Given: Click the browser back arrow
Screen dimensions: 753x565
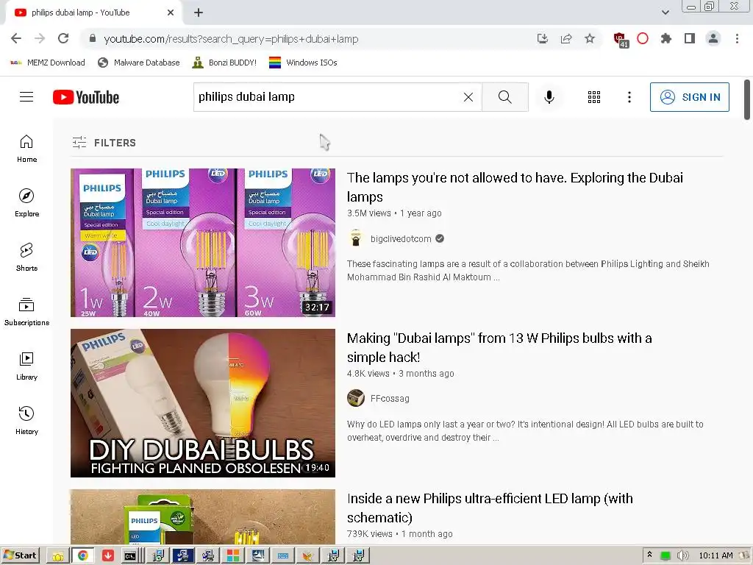Looking at the screenshot, I should [16, 38].
